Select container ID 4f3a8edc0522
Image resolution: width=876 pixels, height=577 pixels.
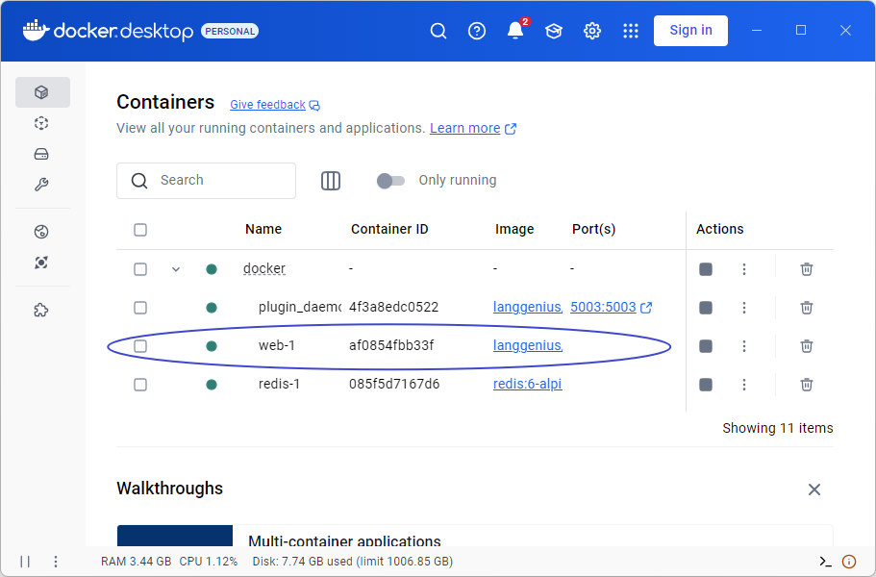point(394,307)
